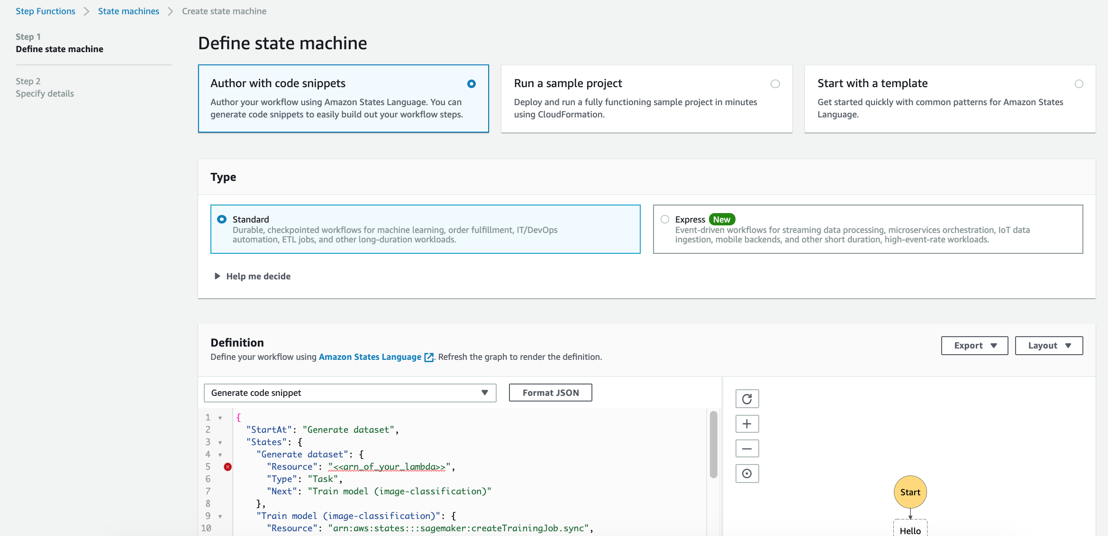Click the createTrainingJob.sync resource line
Image resolution: width=1108 pixels, height=536 pixels.
(430, 528)
